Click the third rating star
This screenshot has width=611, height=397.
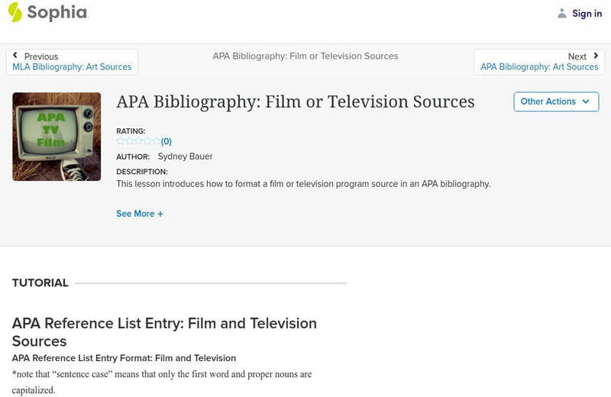138,141
